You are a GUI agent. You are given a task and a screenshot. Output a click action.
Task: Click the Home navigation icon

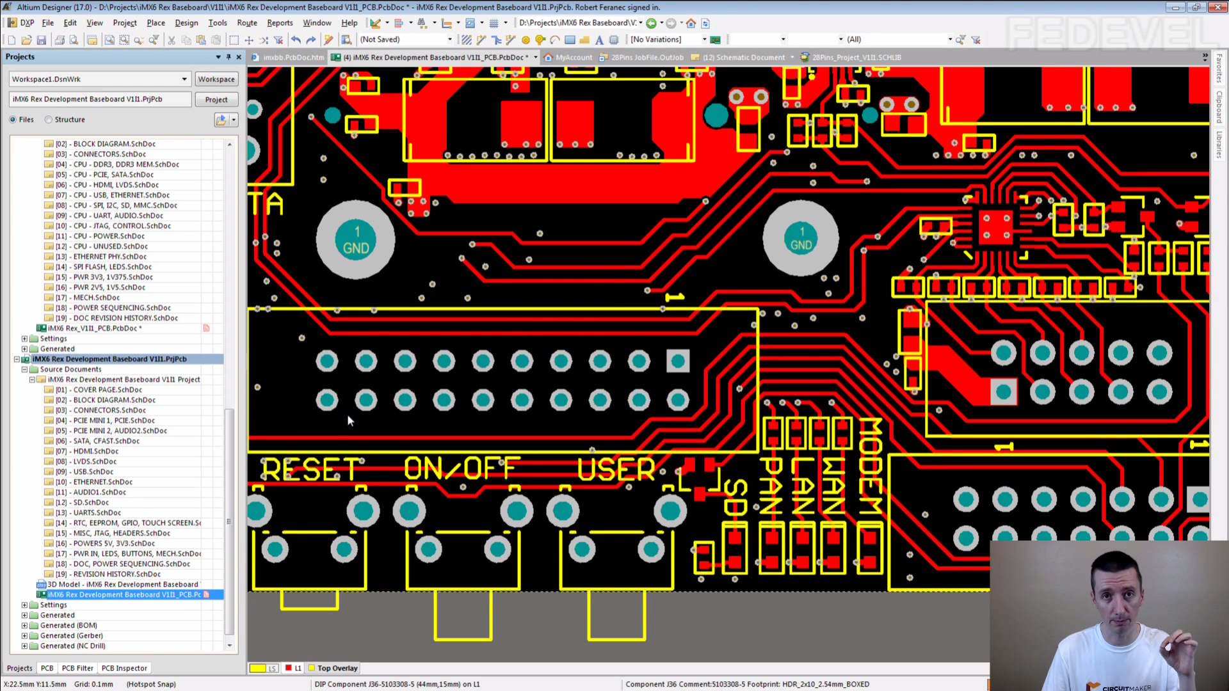coord(691,23)
